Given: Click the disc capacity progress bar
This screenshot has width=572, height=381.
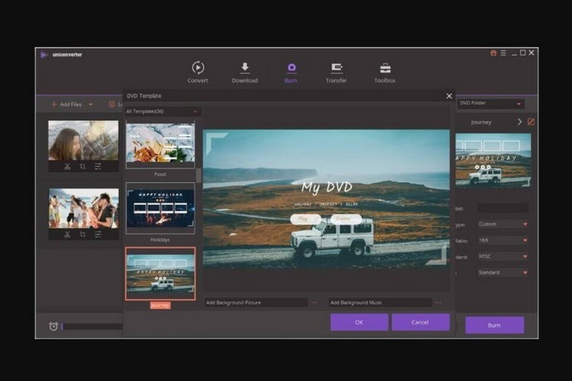Looking at the screenshot, I should 92,326.
